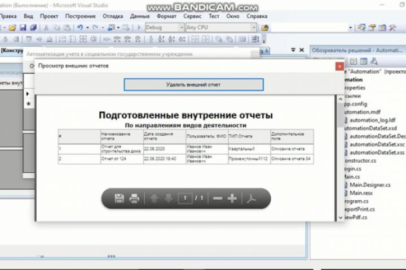
Task: Show the Adobe Acrobat toolbar icon
Action: click(x=251, y=199)
